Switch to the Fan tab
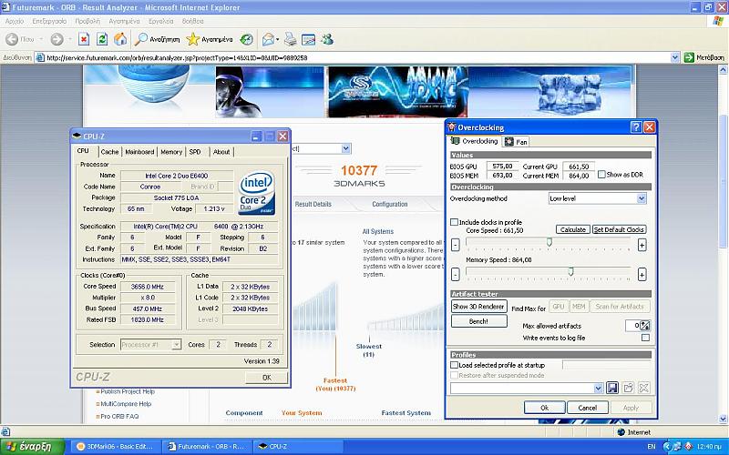Screen dimensions: 729x455 pos(516,142)
